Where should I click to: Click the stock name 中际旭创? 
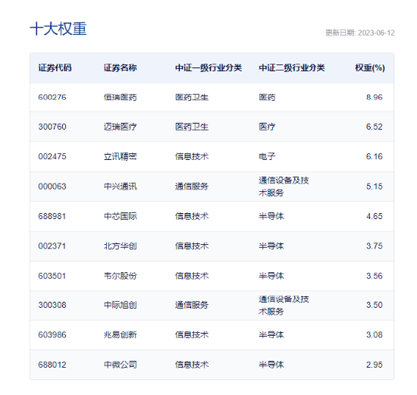coord(121,305)
